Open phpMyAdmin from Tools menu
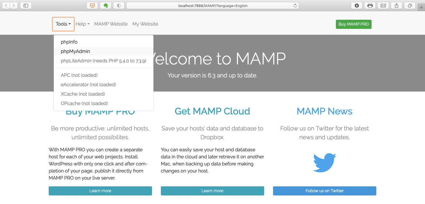This screenshot has width=425, height=204. 75,52
